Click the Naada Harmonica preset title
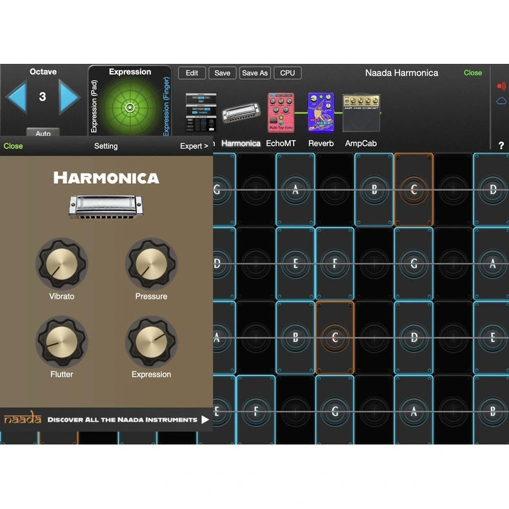The image size is (509, 509). tap(401, 73)
